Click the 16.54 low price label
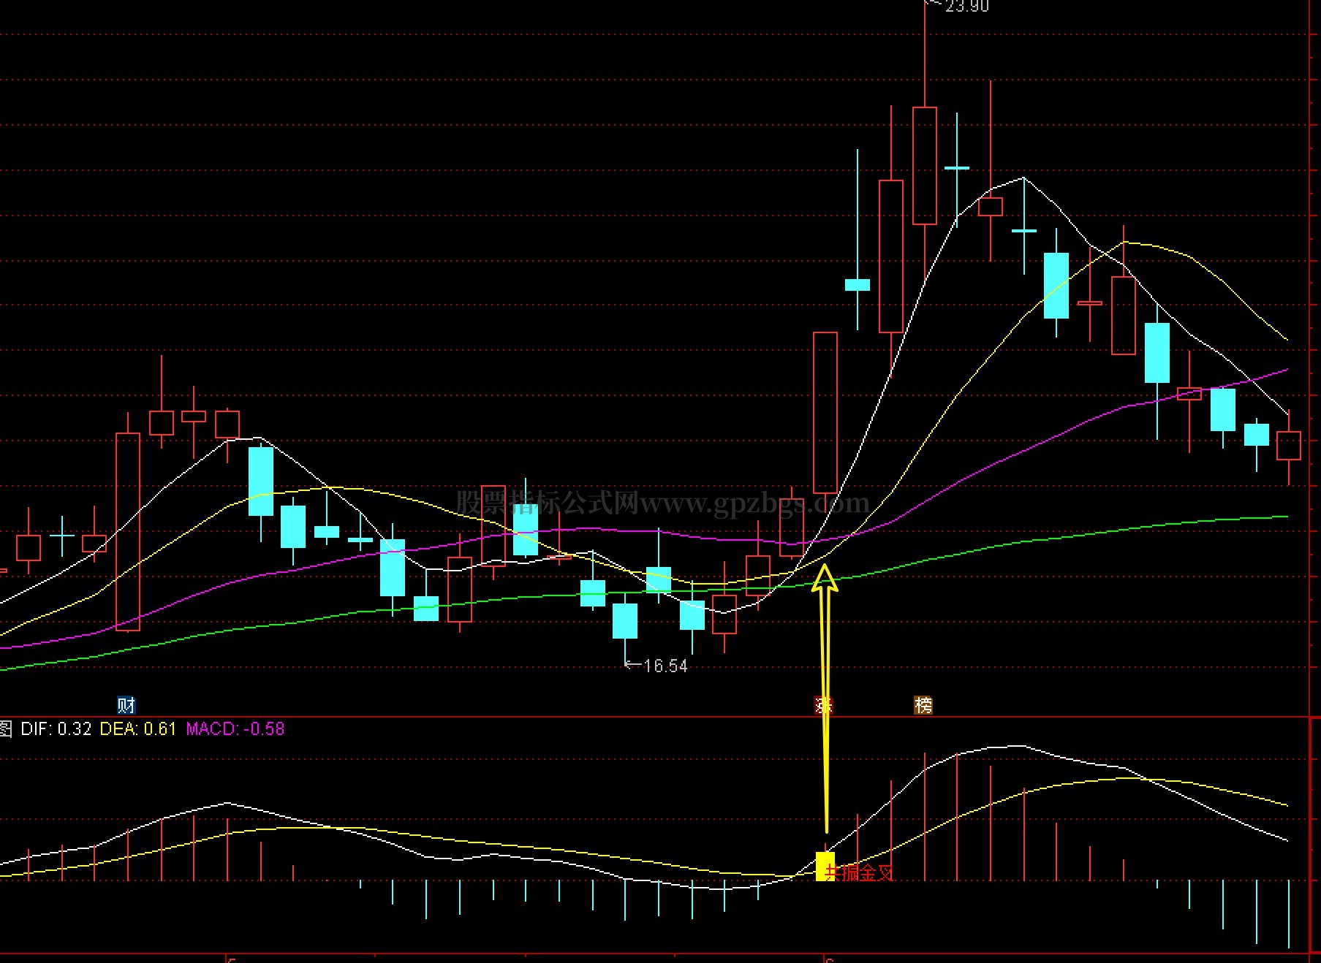1321x963 pixels. click(665, 666)
